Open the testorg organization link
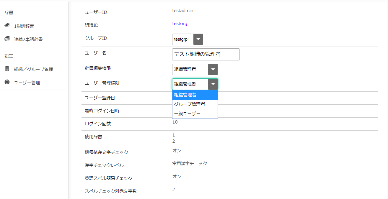 180,24
